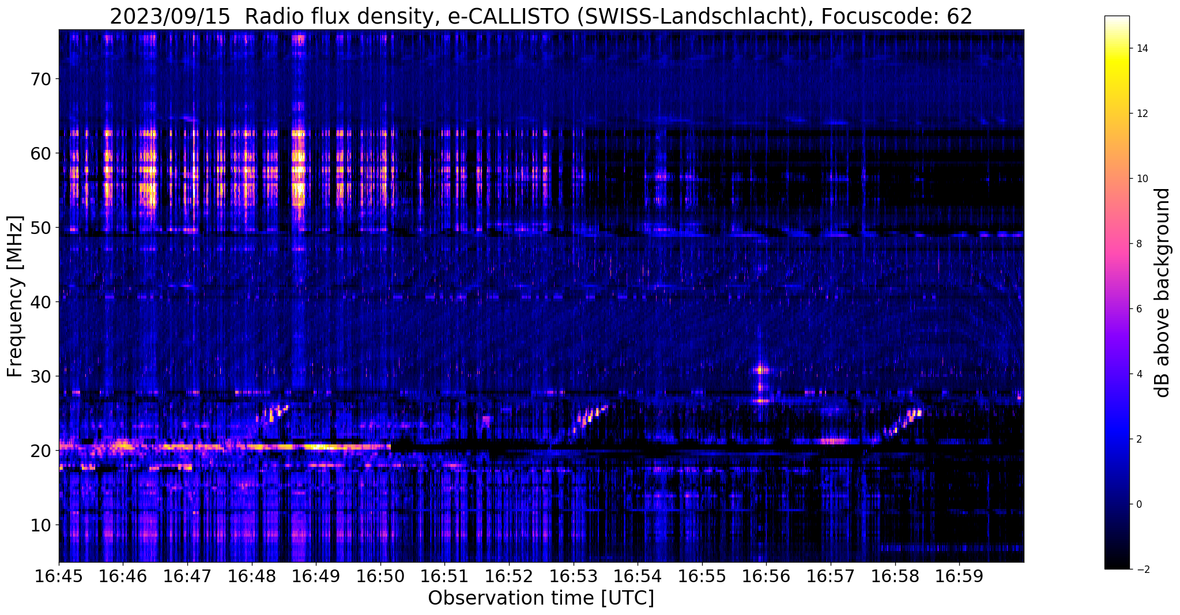Image resolution: width=1180 pixels, height=615 pixels.
Task: Click the 16:50 time tick label
Action: click(380, 576)
